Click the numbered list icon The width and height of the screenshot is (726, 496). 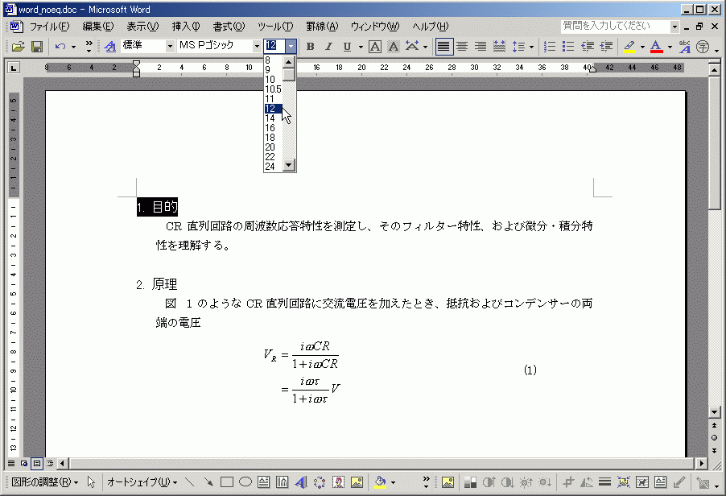(551, 47)
